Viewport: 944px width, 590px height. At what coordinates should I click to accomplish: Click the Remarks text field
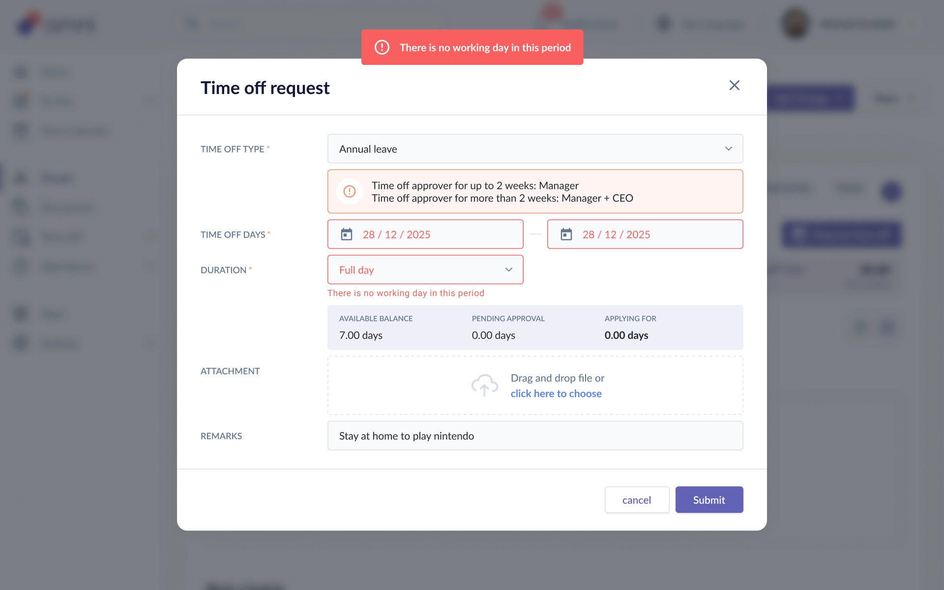coord(535,436)
